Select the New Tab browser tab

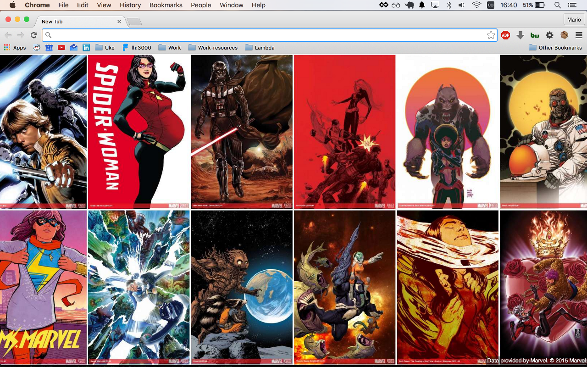click(73, 21)
